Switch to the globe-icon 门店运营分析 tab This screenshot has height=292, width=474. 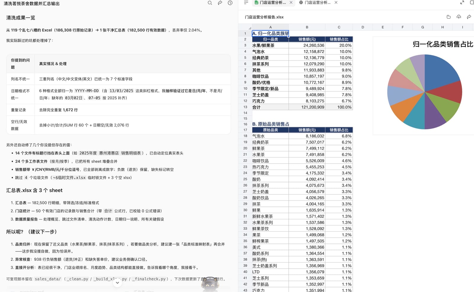click(x=315, y=2)
